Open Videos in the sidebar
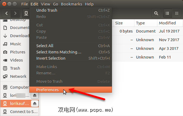The height and width of the screenshot is (116, 183). click(x=16, y=60)
